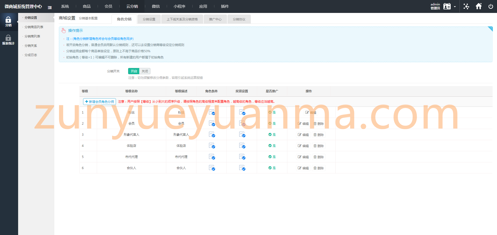Image resolution: width=497 pixels, height=235 pixels.
Task: Open 角色条件 icon for the 会员 row
Action: pos(212,123)
